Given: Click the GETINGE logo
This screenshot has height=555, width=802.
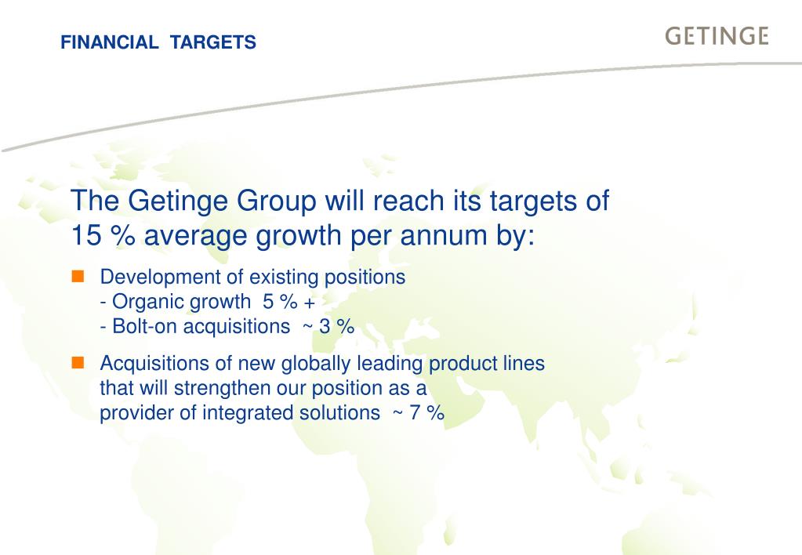Looking at the screenshot, I should [x=717, y=36].
